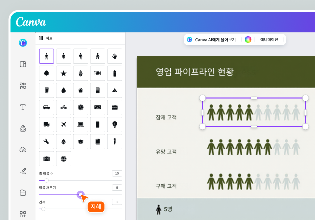Pick the star icon tile

(63, 73)
